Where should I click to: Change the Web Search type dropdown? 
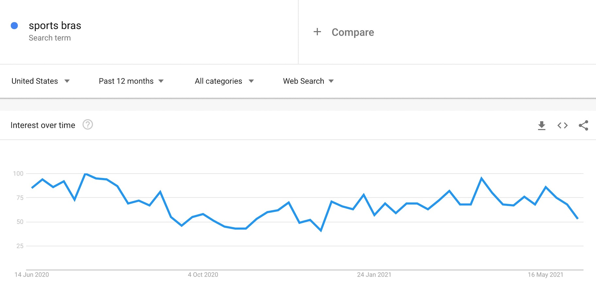coord(308,81)
